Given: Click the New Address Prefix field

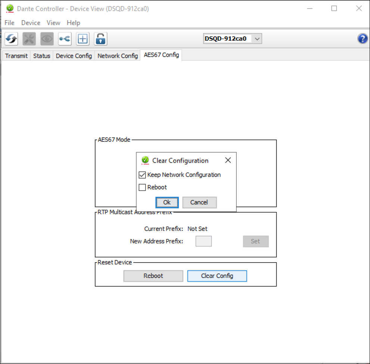Looking at the screenshot, I should [x=203, y=241].
